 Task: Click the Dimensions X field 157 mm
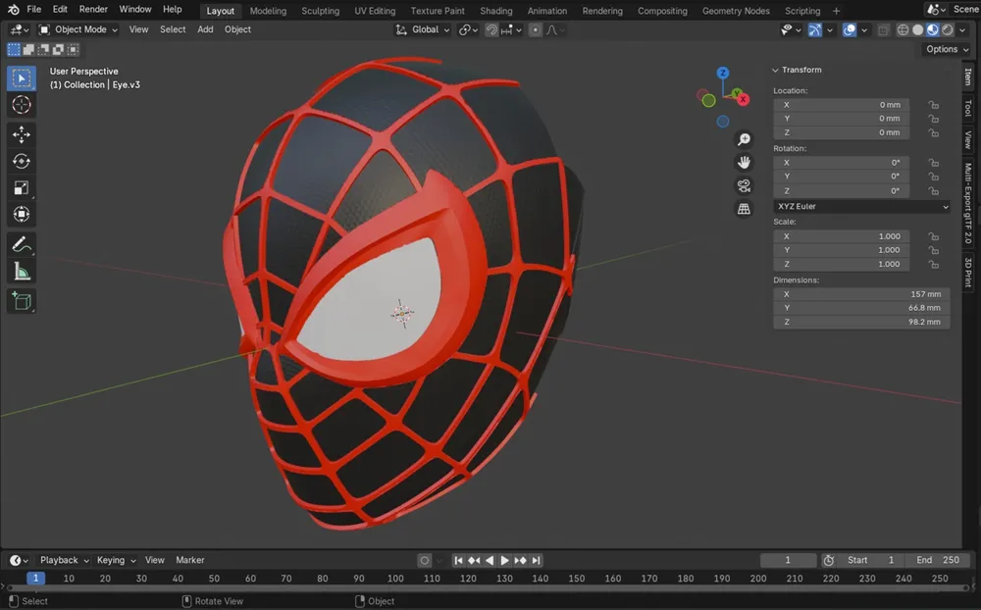861,294
